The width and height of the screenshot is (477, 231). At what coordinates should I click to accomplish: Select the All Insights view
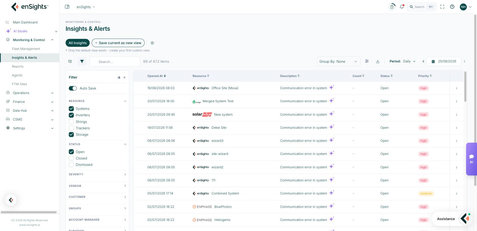tap(78, 43)
